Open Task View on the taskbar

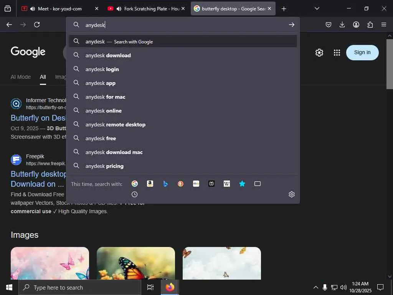pos(150,287)
